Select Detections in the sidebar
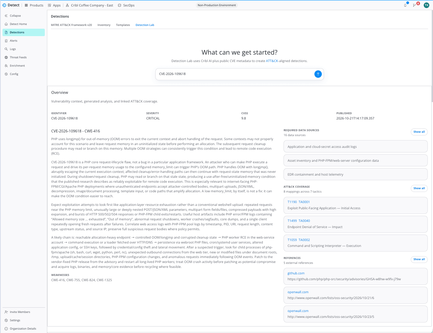This screenshot has width=433, height=333. pyautogui.click(x=23, y=32)
